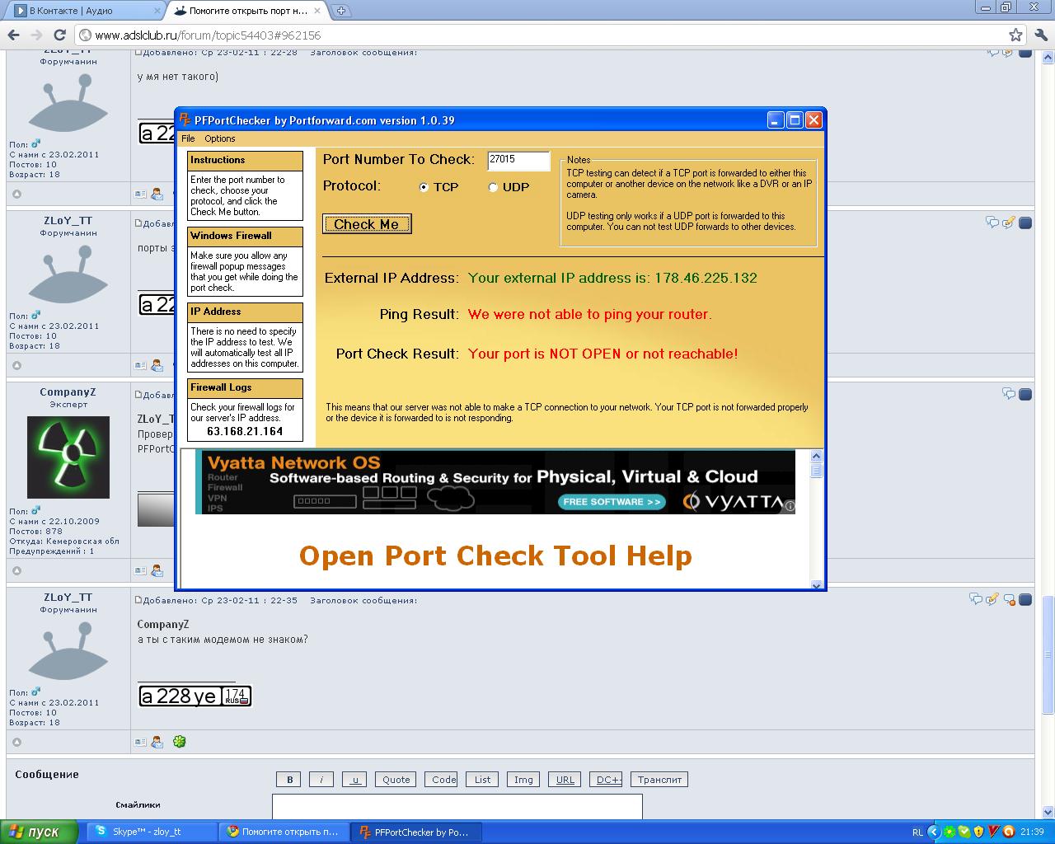Open the Options menu in PFPortChecker

pyautogui.click(x=220, y=138)
